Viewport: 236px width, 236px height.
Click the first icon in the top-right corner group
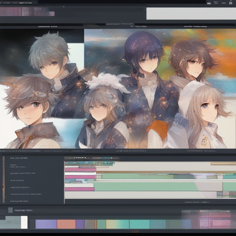[x=209, y=3]
